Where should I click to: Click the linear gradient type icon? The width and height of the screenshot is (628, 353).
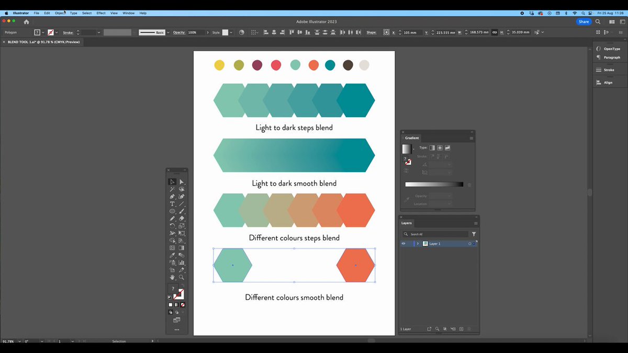[x=432, y=148]
